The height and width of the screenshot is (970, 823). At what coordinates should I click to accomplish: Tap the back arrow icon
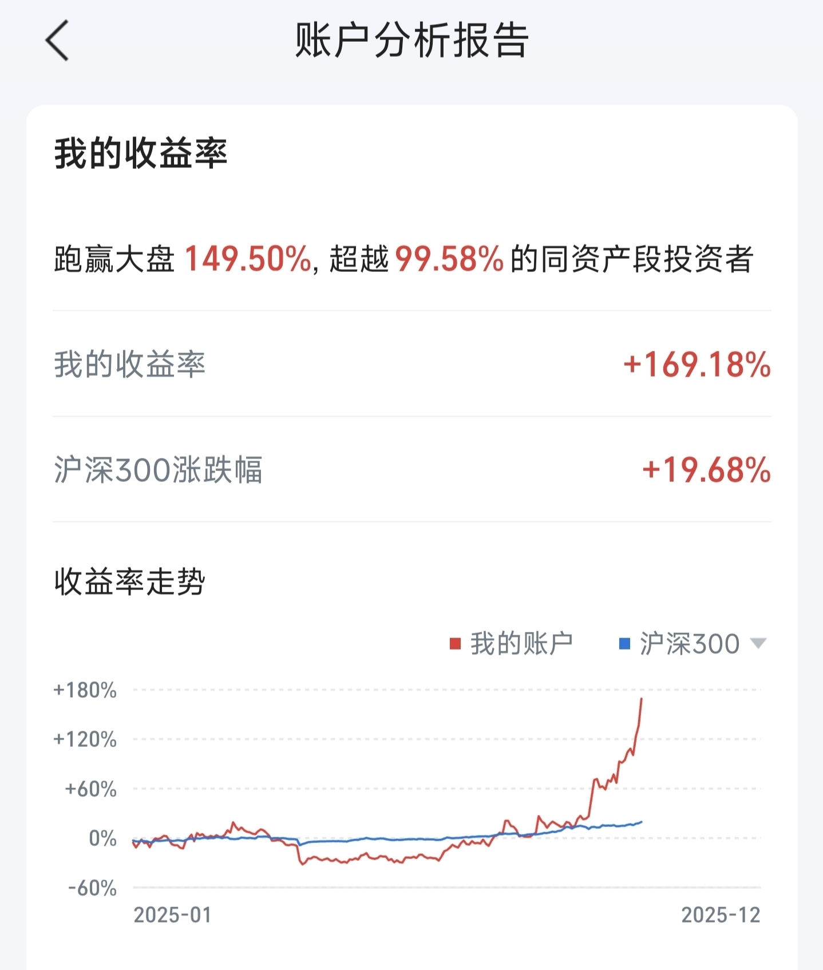(x=57, y=40)
